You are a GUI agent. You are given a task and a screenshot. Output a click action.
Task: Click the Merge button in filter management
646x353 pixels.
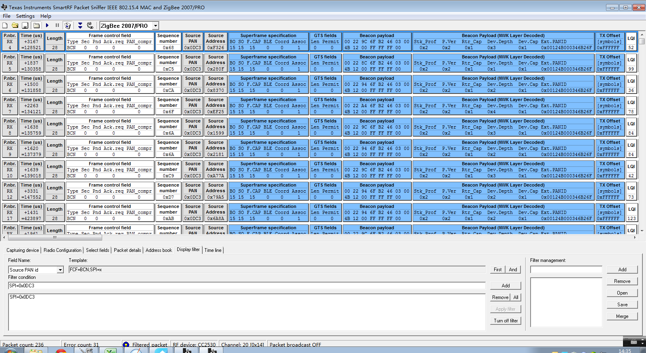pos(622,316)
